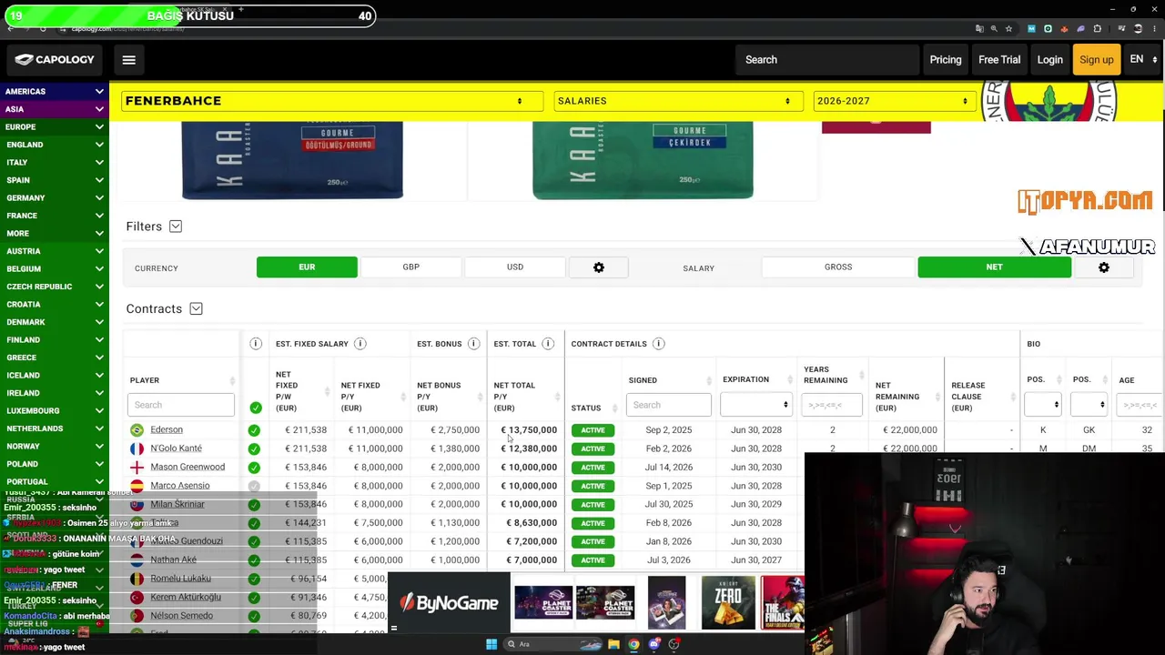The height and width of the screenshot is (655, 1165).
Task: Open the Pricing page
Action: click(x=946, y=60)
